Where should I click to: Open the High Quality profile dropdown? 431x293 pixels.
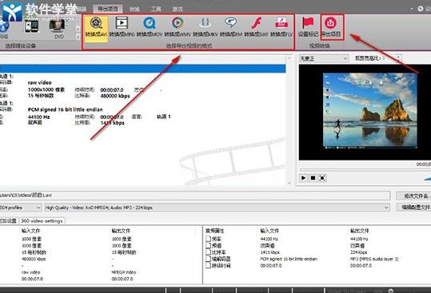[217, 208]
